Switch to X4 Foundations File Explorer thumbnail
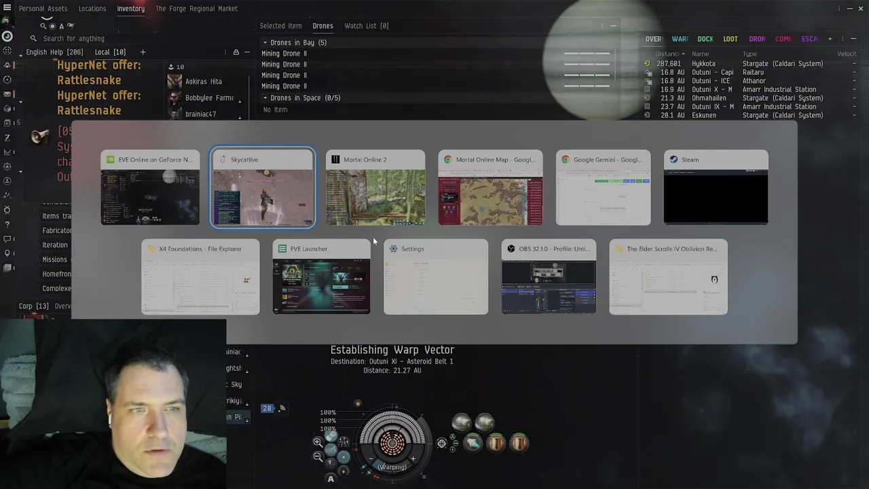869x489 pixels. 200,276
